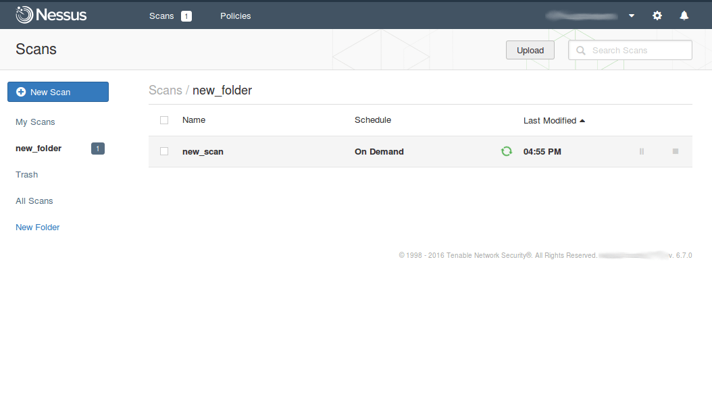Open the All Scans folder
The height and width of the screenshot is (401, 712).
click(34, 200)
